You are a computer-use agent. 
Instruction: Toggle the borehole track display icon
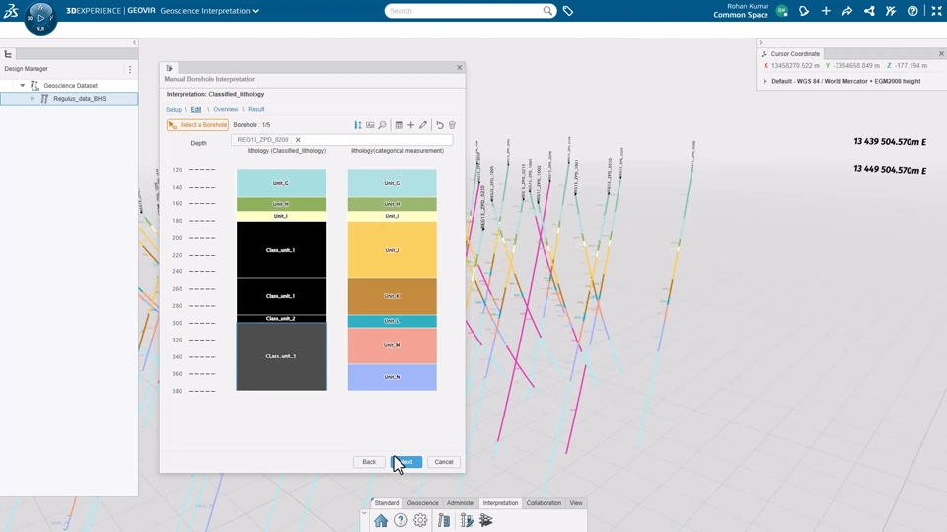click(357, 125)
